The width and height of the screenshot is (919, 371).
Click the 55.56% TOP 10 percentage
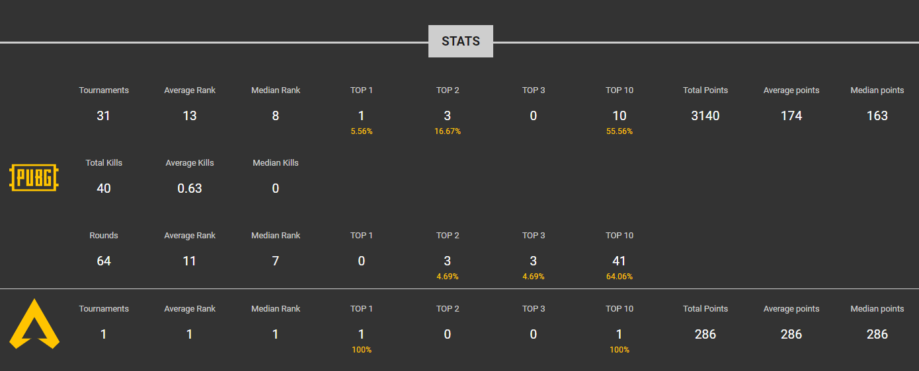[x=619, y=131]
